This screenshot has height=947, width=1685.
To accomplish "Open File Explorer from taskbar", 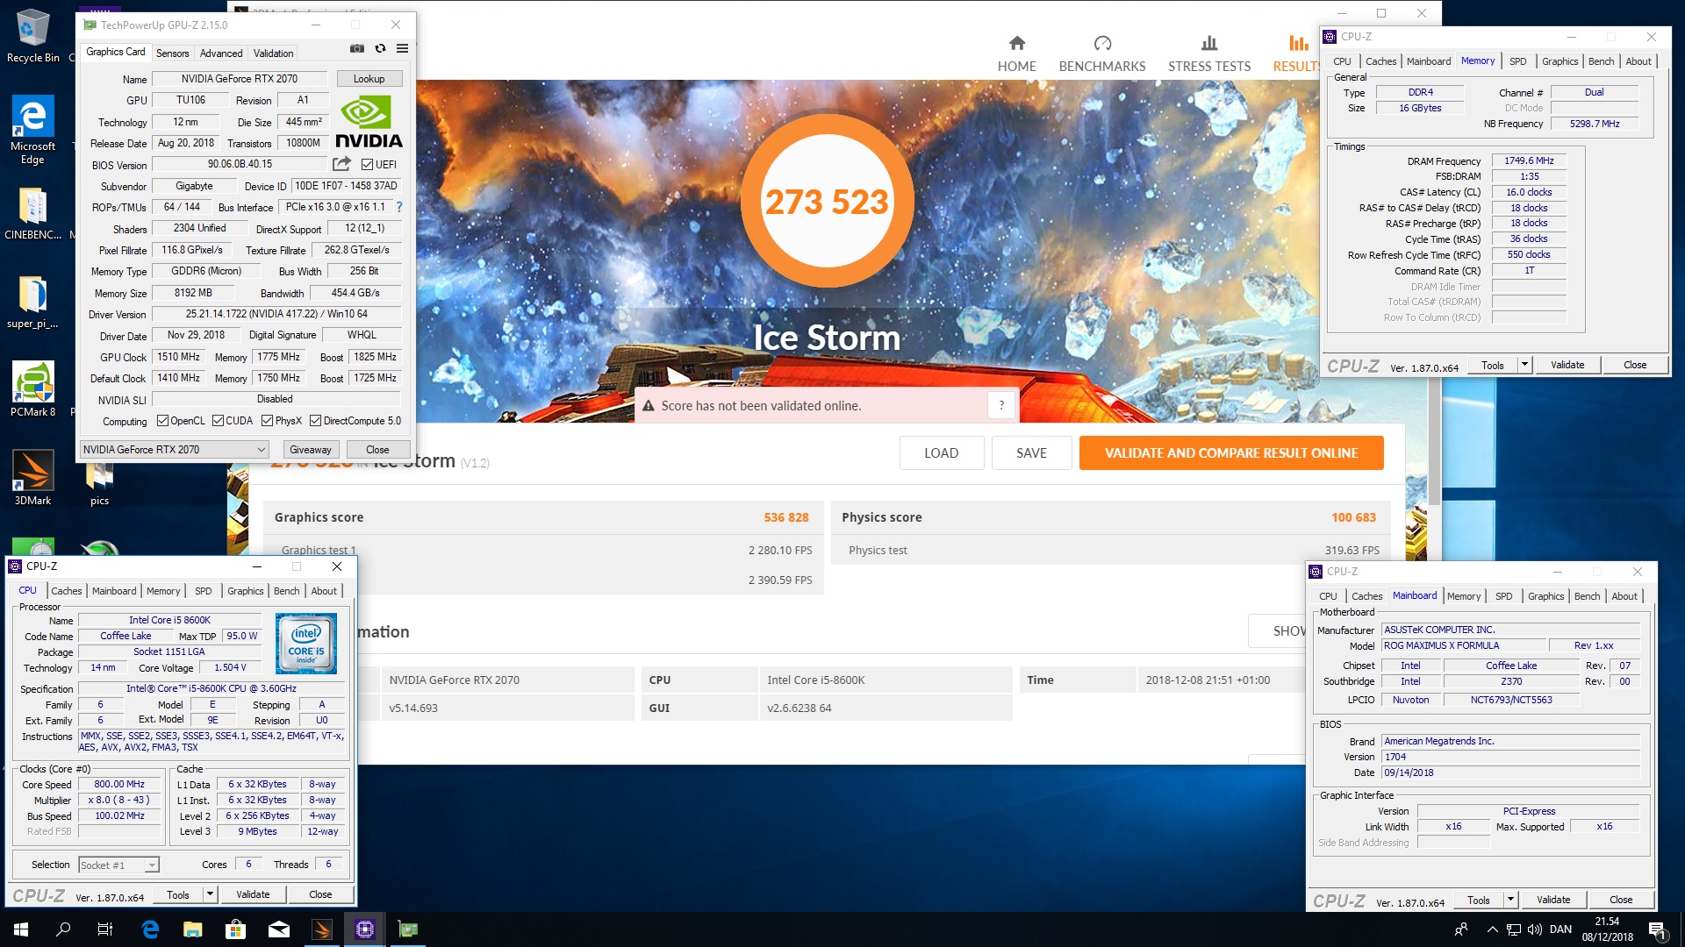I will (193, 929).
